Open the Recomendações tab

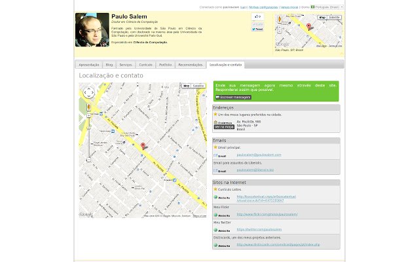pyautogui.click(x=191, y=65)
